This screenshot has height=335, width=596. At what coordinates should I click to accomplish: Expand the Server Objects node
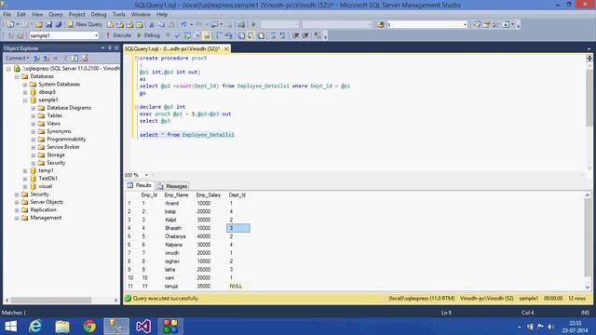(x=17, y=202)
